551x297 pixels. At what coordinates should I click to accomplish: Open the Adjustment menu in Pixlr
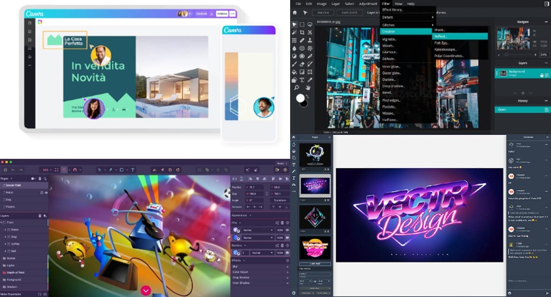pyautogui.click(x=368, y=3)
